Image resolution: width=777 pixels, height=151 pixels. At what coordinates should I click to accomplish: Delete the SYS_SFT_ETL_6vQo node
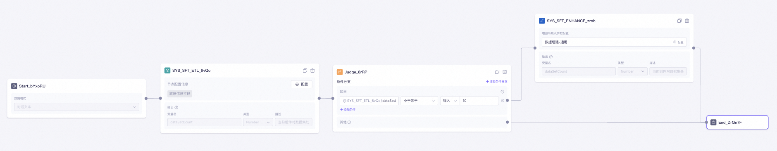312,71
